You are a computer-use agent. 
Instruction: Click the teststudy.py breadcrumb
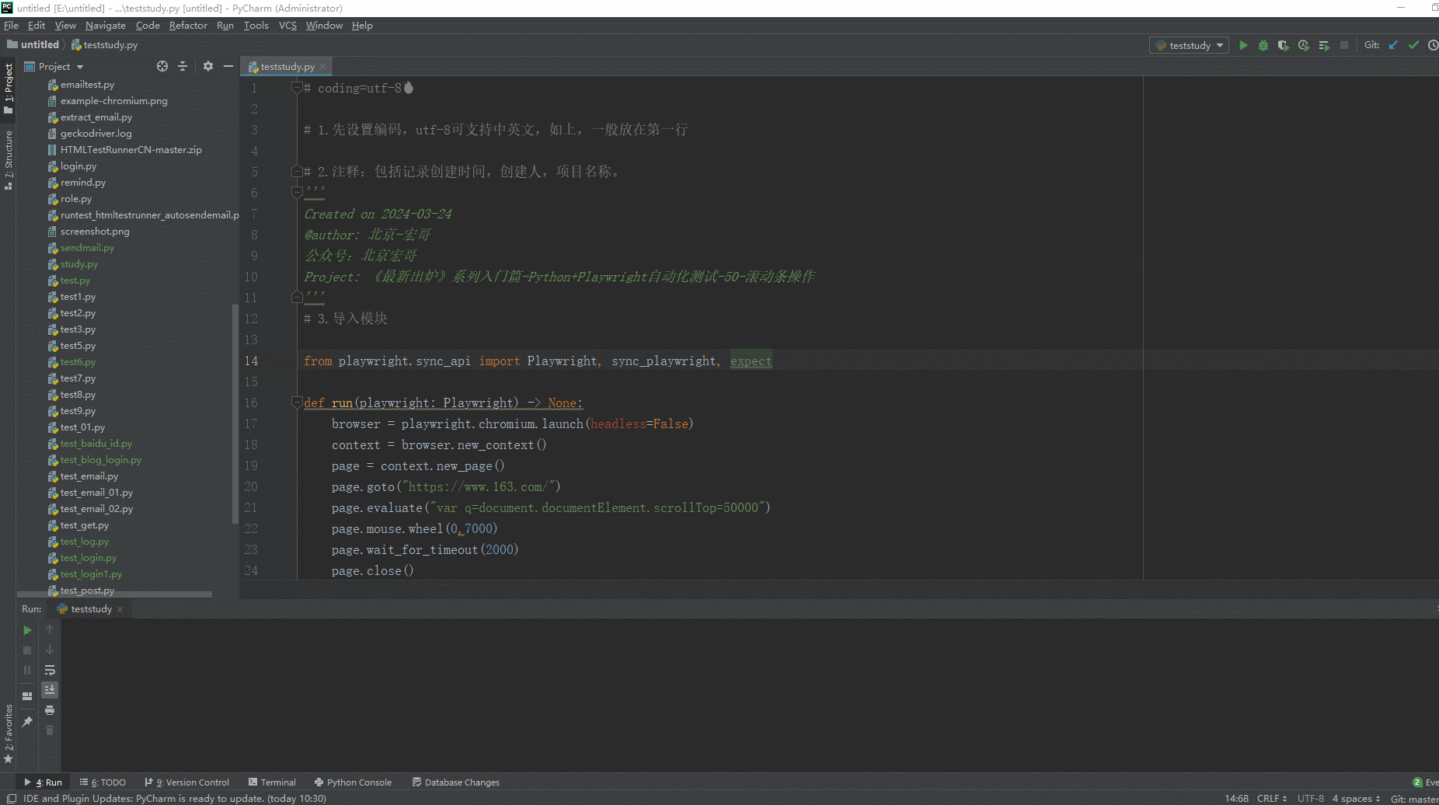(105, 44)
